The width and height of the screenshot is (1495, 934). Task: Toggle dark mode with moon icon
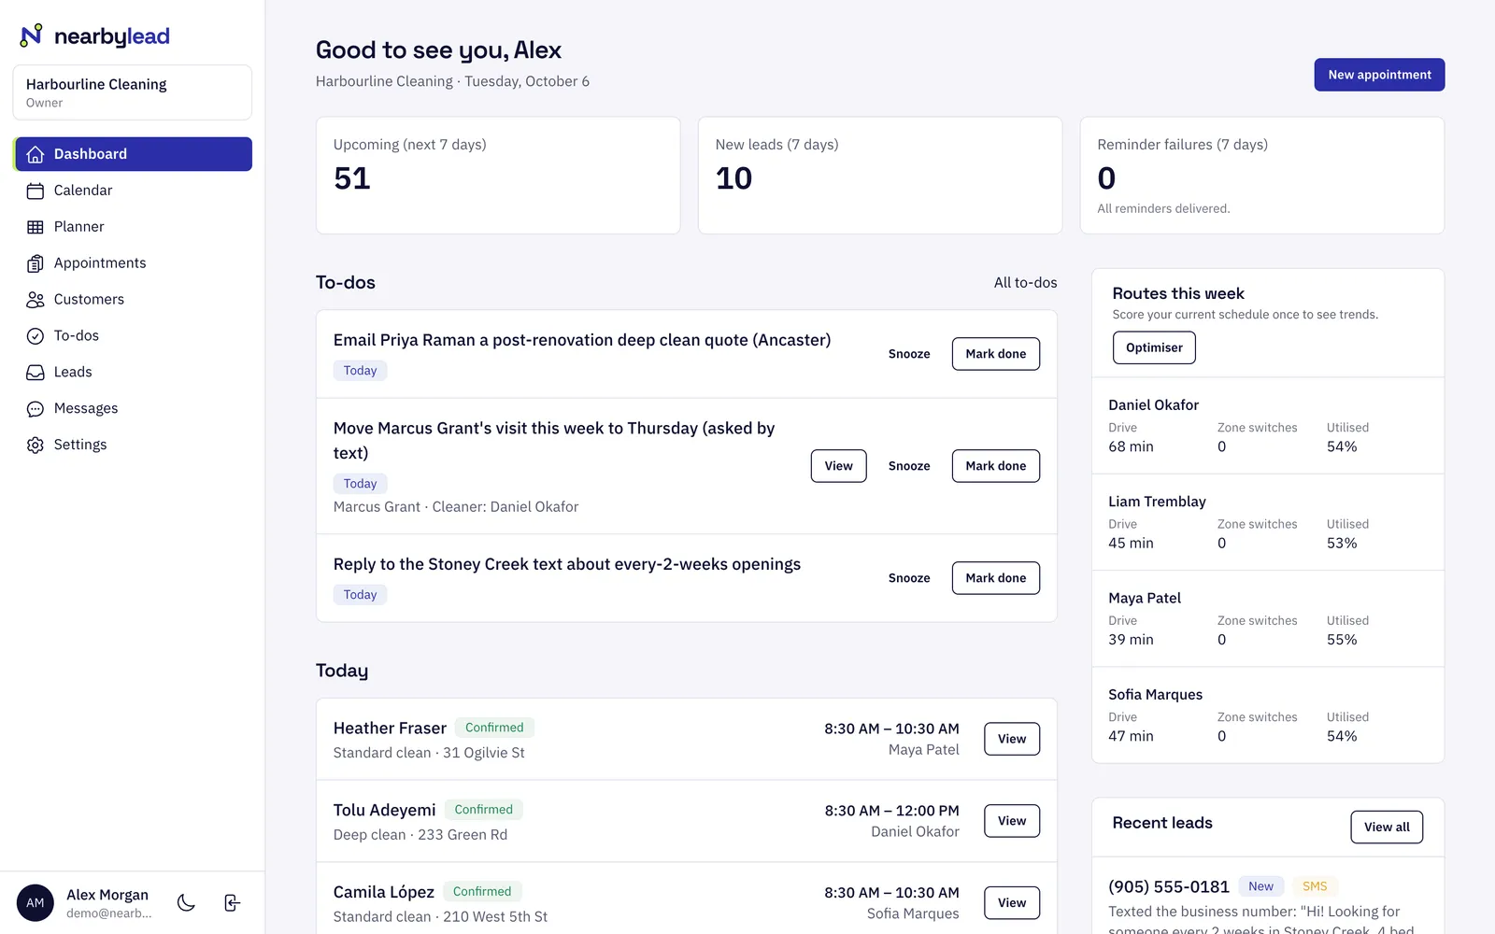point(186,902)
